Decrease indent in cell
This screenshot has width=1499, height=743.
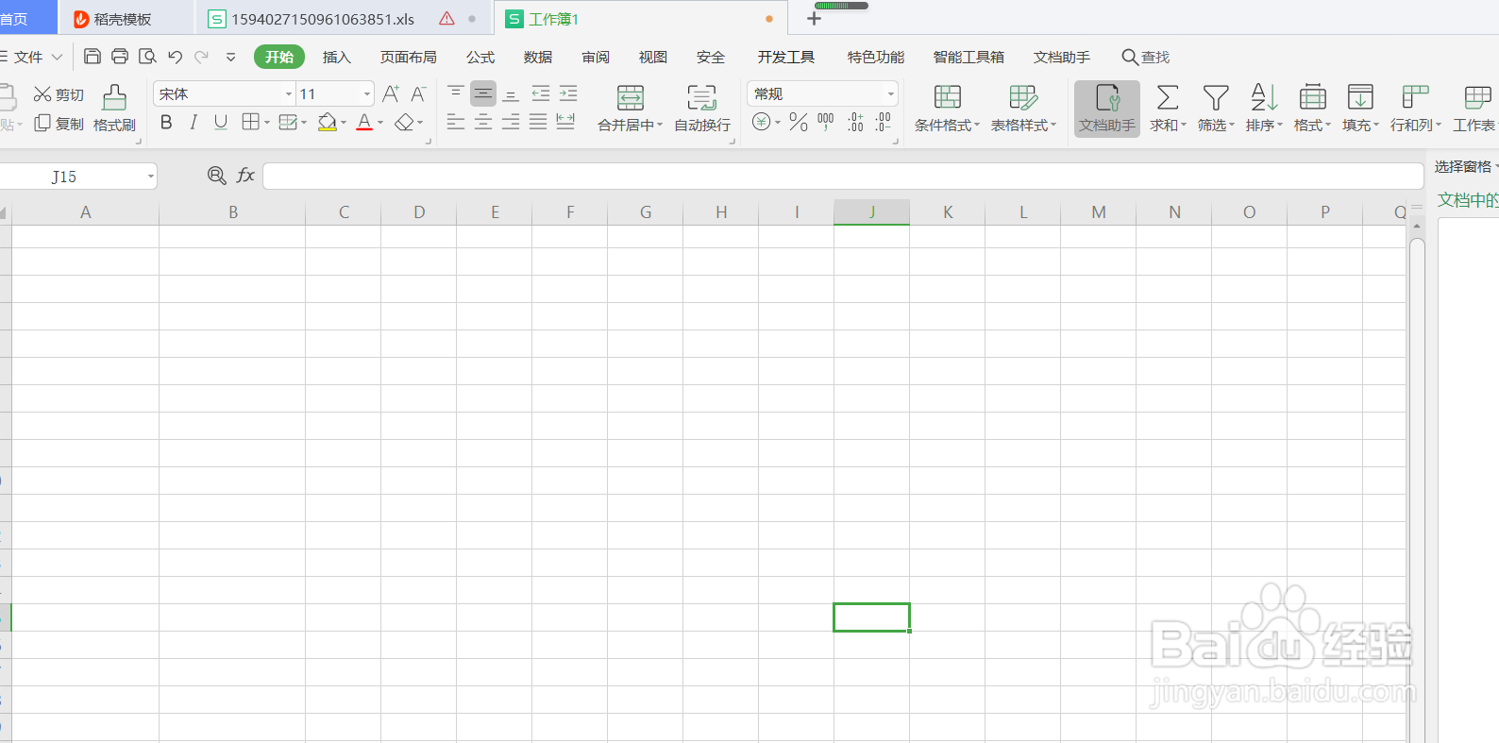(x=541, y=93)
